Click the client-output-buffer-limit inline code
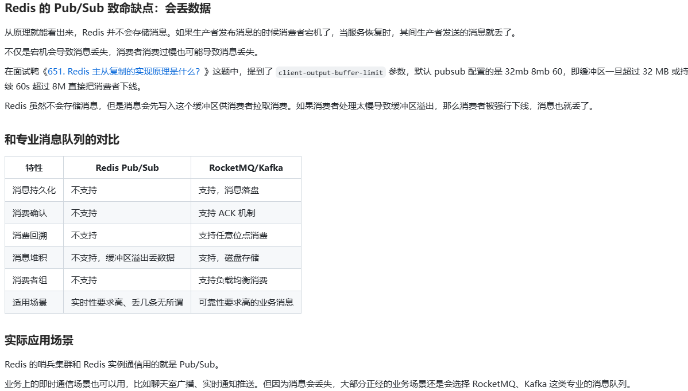 (x=331, y=72)
